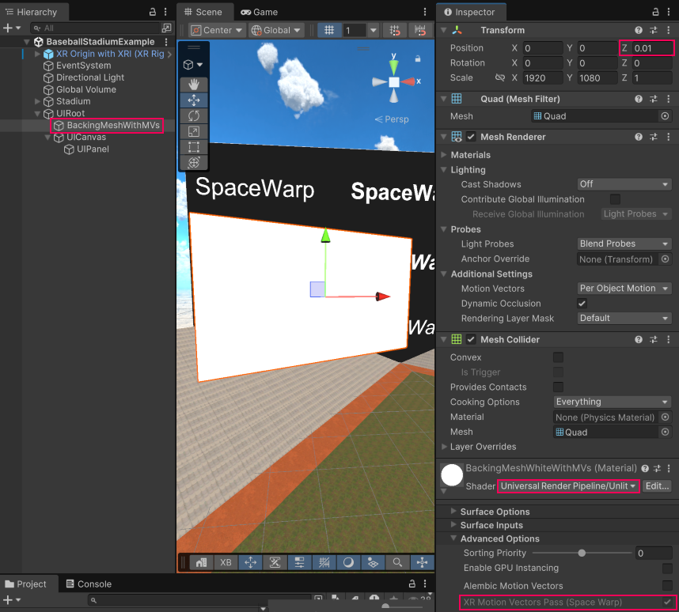679x612 pixels.
Task: Select the Scale tool
Action: (194, 131)
